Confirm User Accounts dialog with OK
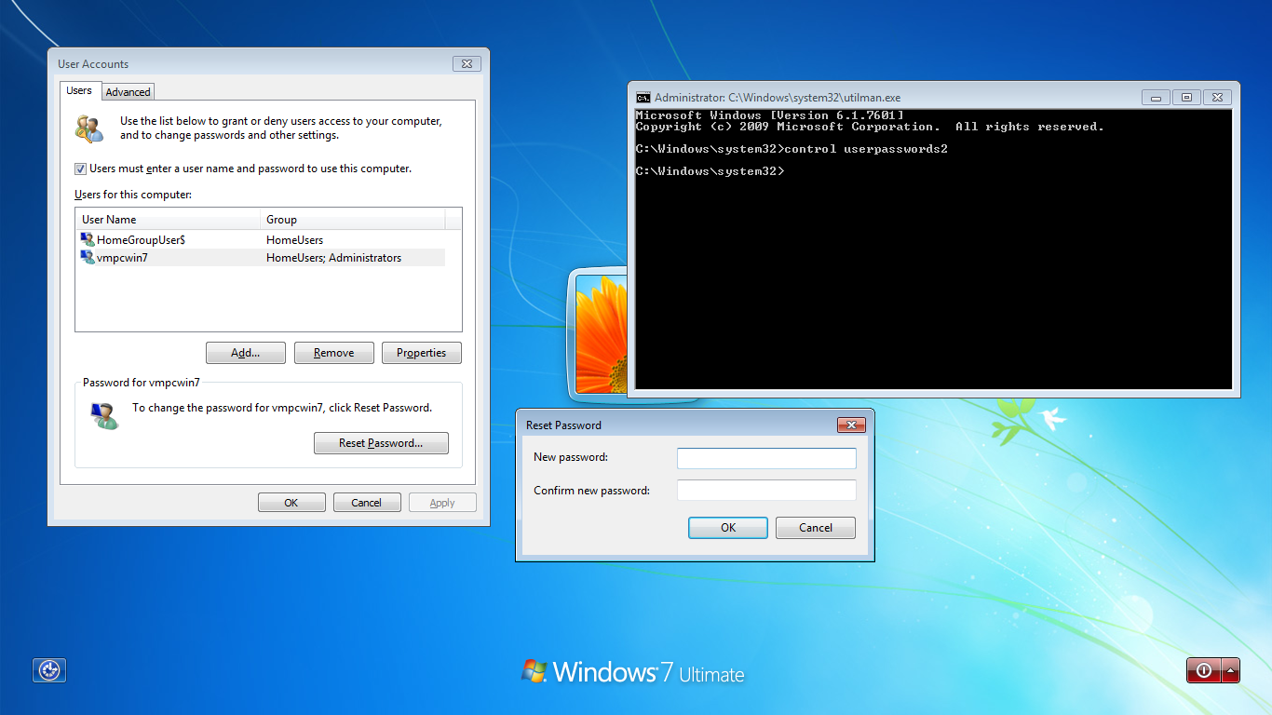This screenshot has height=715, width=1272. [291, 503]
